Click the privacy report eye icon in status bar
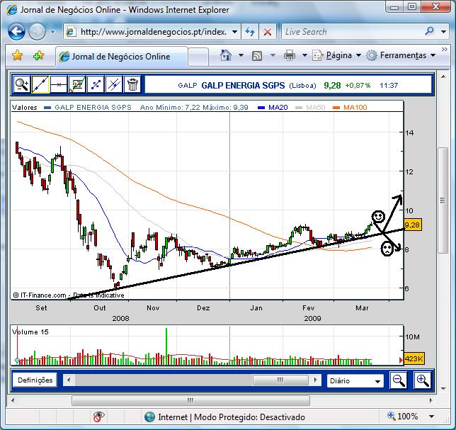This screenshot has width=456, height=430. (x=98, y=417)
